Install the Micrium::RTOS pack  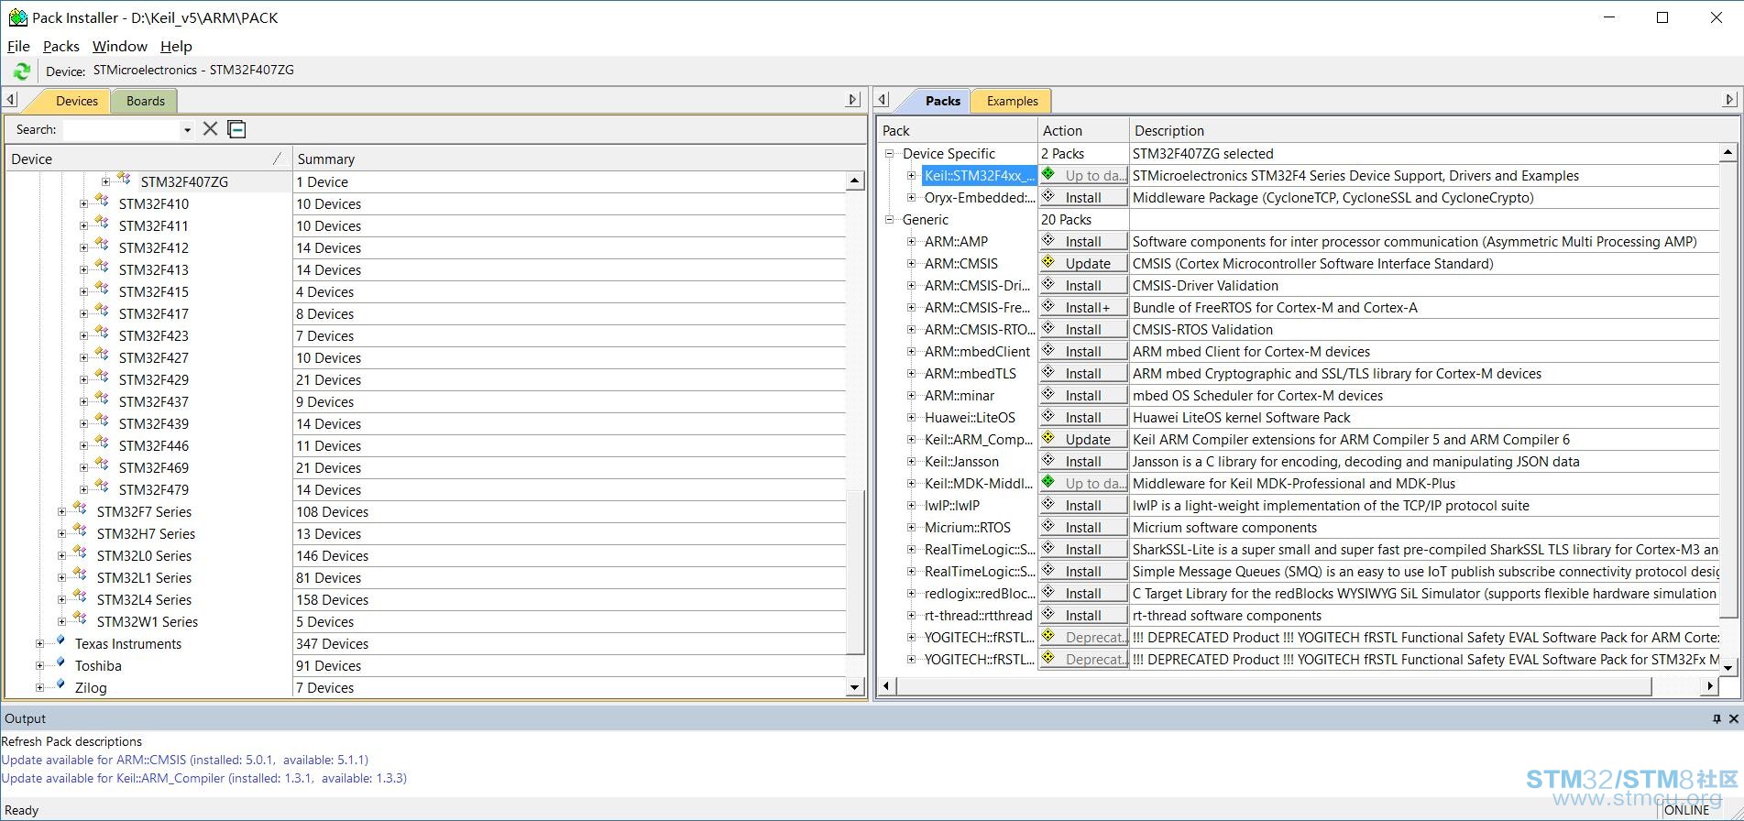(x=1083, y=527)
